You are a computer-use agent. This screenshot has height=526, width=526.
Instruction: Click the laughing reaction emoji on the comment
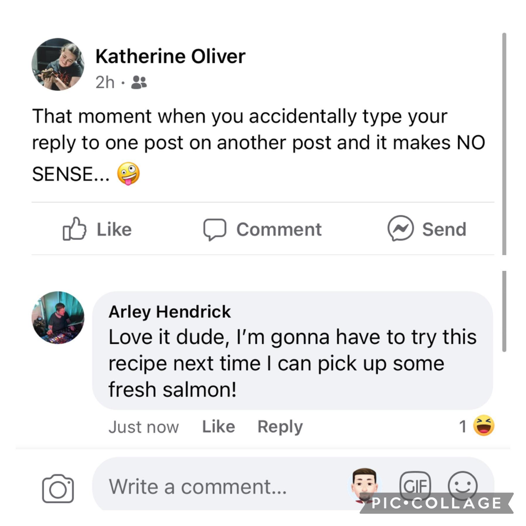coord(484,425)
